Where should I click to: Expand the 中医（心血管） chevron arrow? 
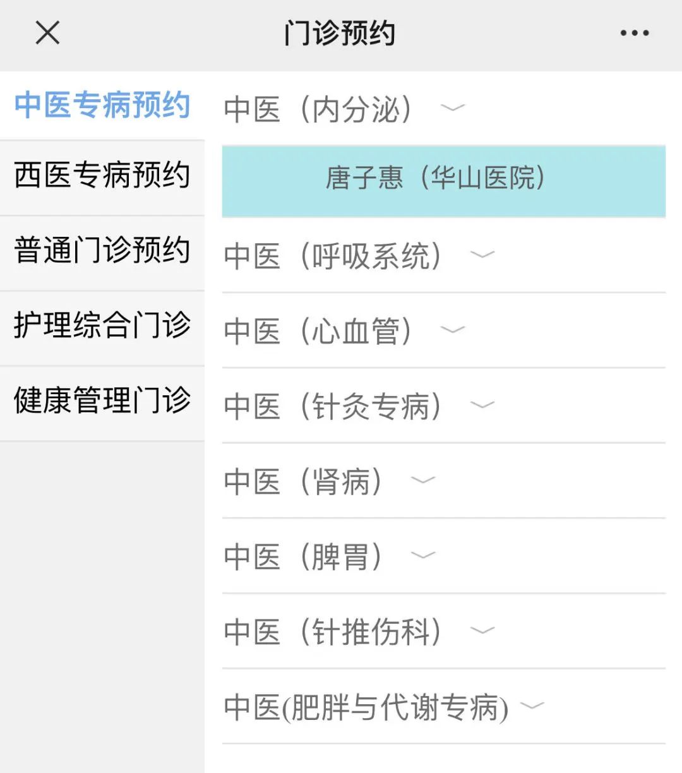point(452,330)
